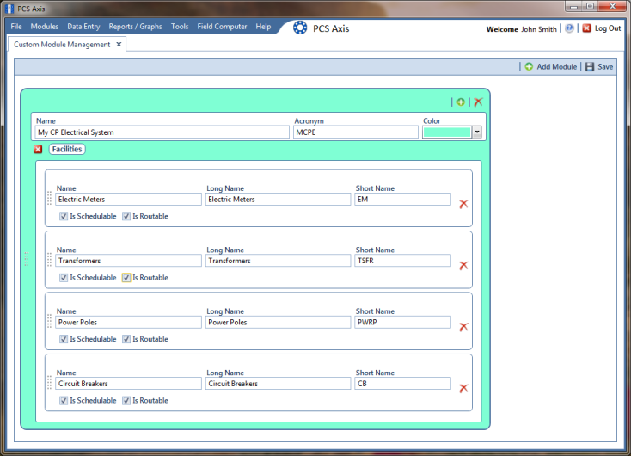
Task: Open the Modules menu
Action: (x=44, y=27)
